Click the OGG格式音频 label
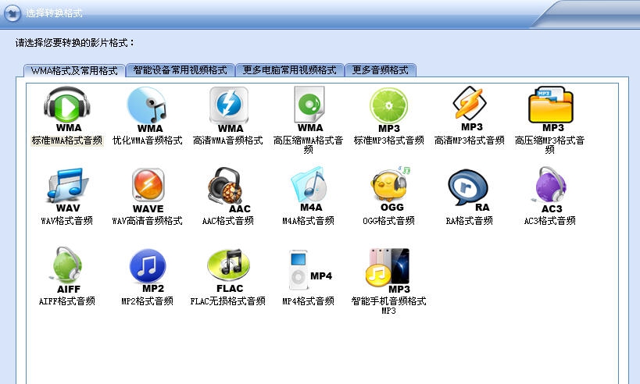This screenshot has width=640, height=384. click(x=388, y=221)
